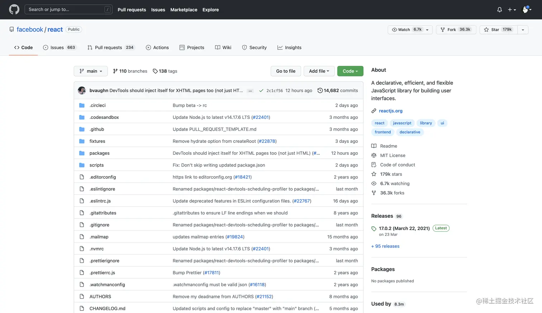
Task: Click the .gitignore file icon
Action: coord(82,225)
